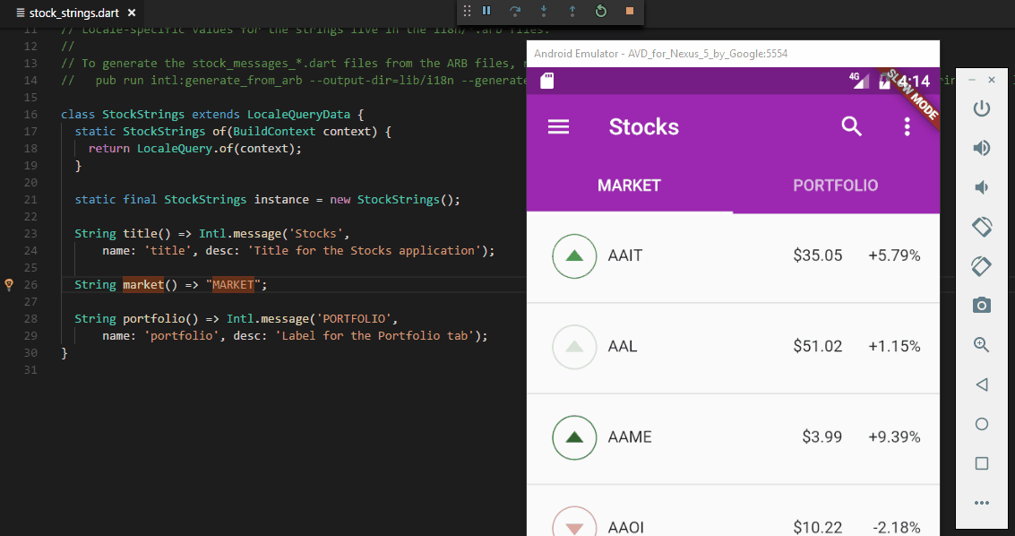Click the SD card status bar icon

(547, 81)
